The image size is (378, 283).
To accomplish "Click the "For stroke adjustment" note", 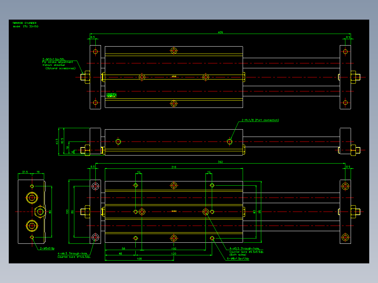I will [58, 62].
